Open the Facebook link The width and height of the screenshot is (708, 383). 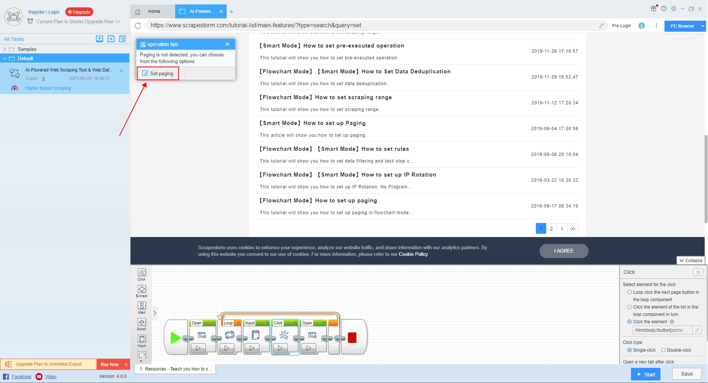pos(21,376)
